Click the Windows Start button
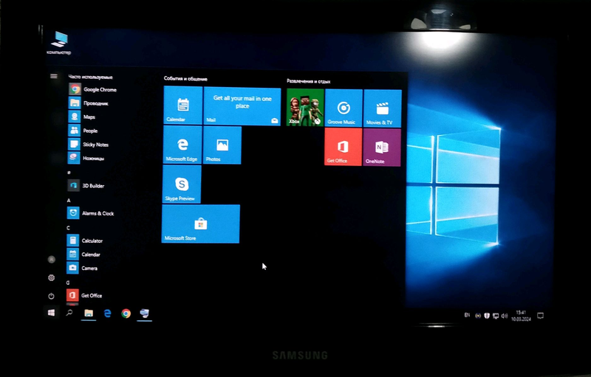 [x=51, y=312]
